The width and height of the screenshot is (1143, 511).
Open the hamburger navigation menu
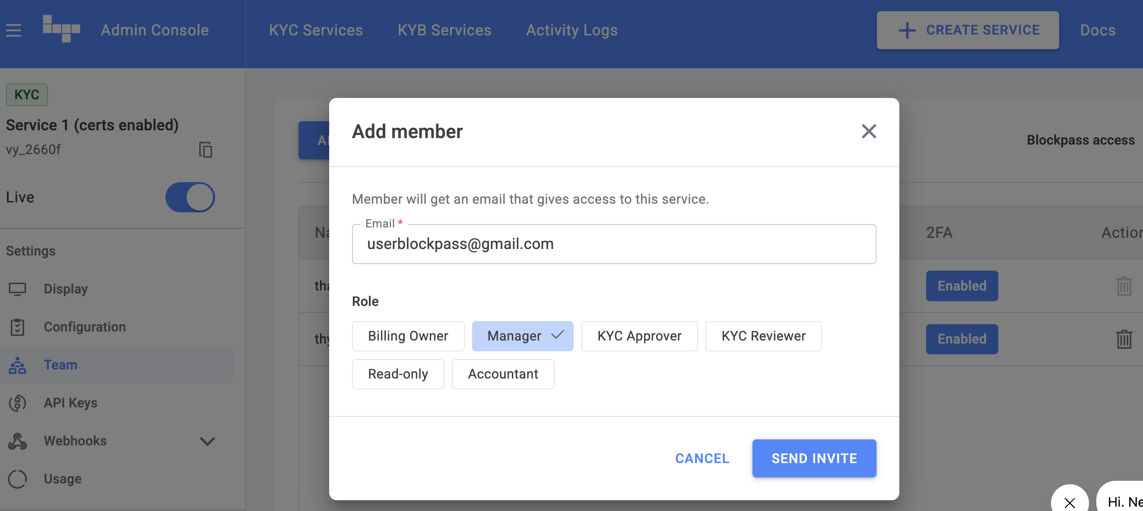point(13,30)
